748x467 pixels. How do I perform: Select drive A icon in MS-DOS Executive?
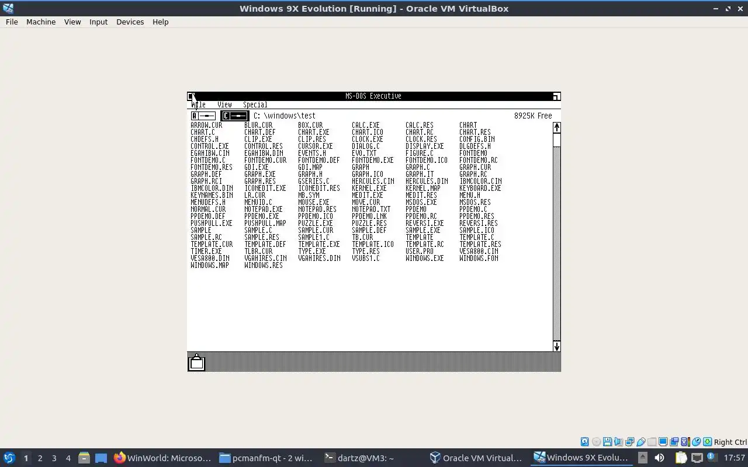(203, 116)
